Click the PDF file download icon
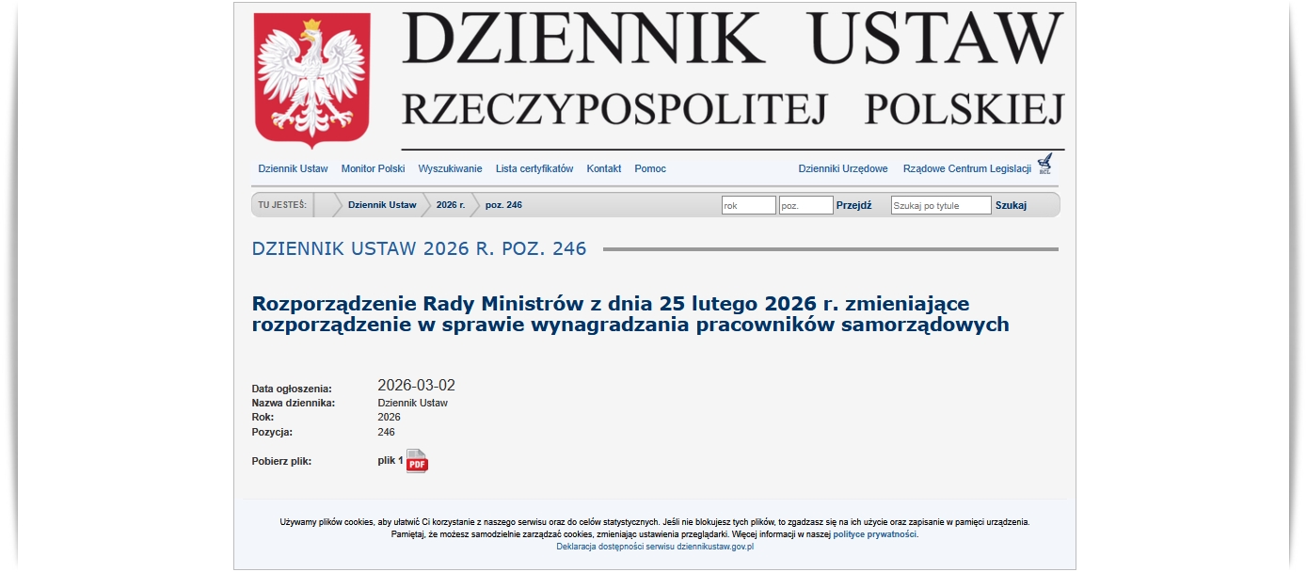1307x572 pixels. (417, 461)
